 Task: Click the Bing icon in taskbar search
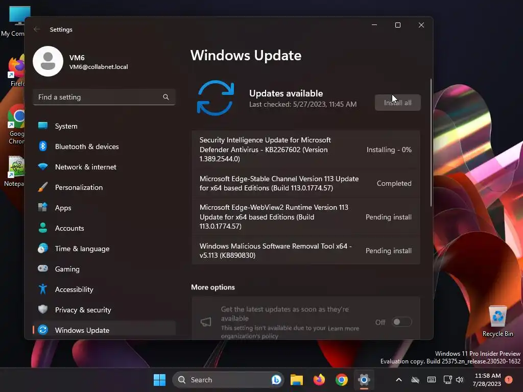coord(276,380)
